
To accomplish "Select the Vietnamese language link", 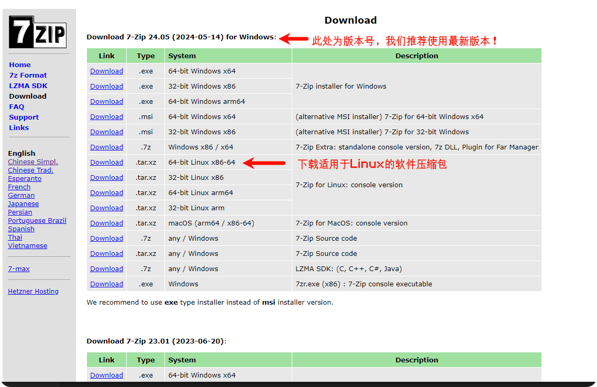I will (x=27, y=245).
